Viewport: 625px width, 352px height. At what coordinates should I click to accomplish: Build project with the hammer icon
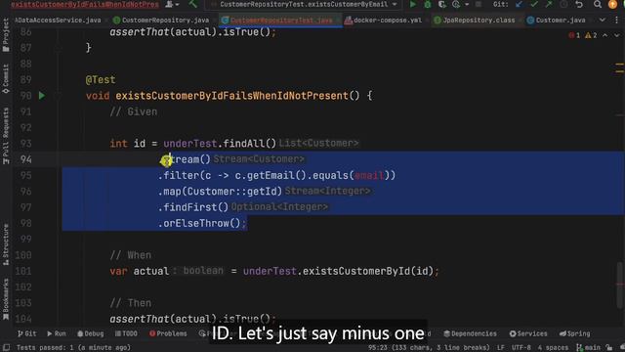[x=193, y=4]
